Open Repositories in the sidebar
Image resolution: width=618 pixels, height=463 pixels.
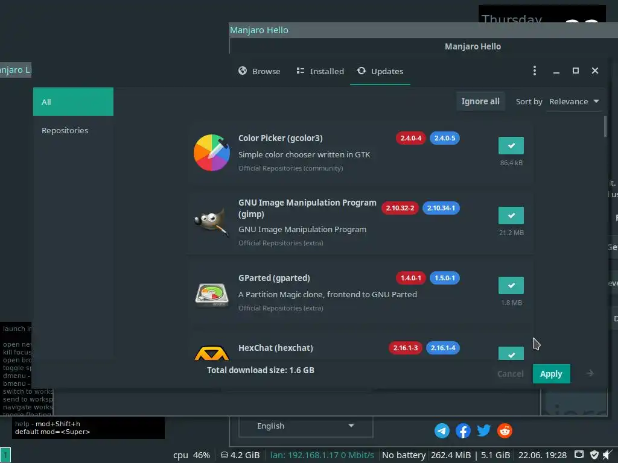pyautogui.click(x=73, y=130)
